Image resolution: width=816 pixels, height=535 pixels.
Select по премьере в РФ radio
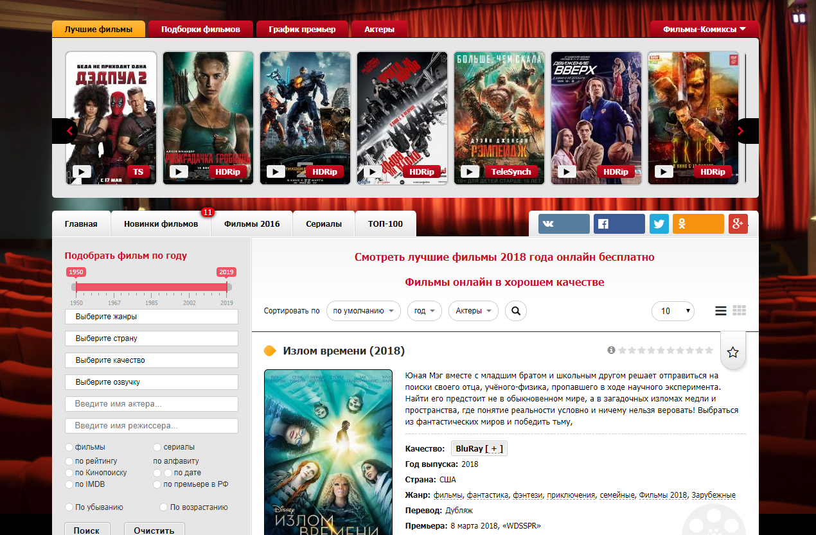coord(157,484)
